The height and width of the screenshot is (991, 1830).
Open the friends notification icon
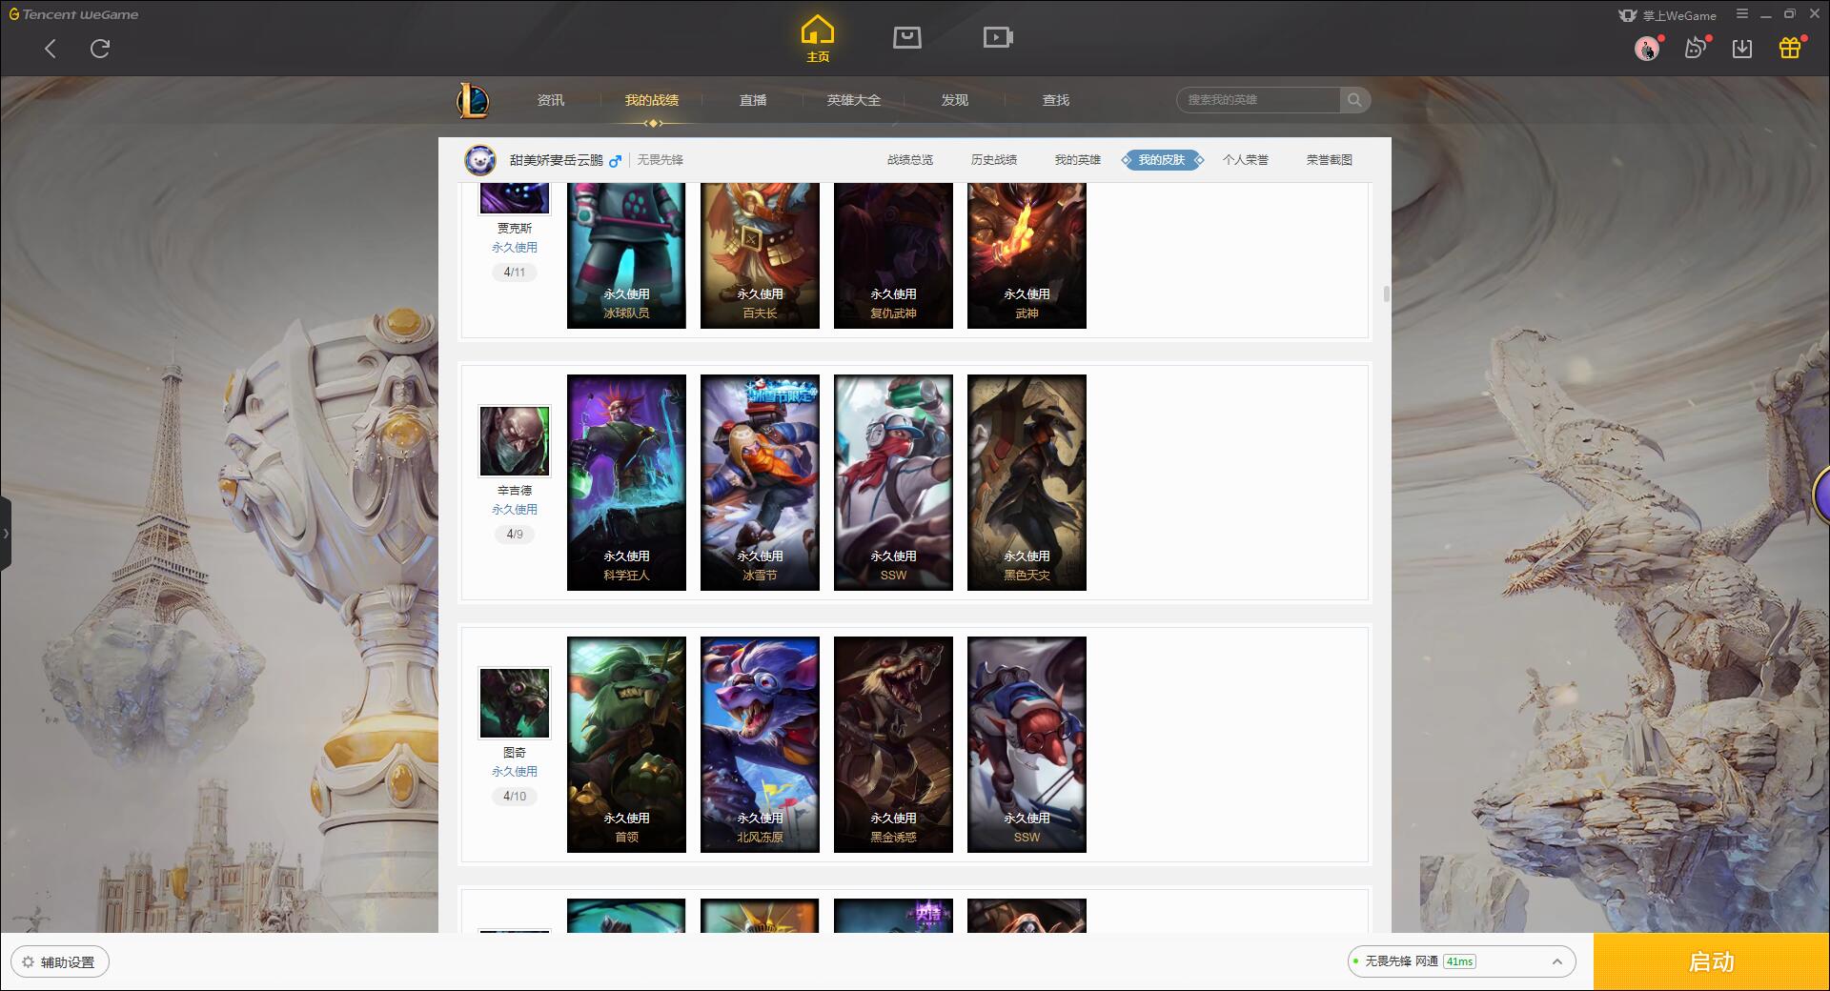point(1695,49)
